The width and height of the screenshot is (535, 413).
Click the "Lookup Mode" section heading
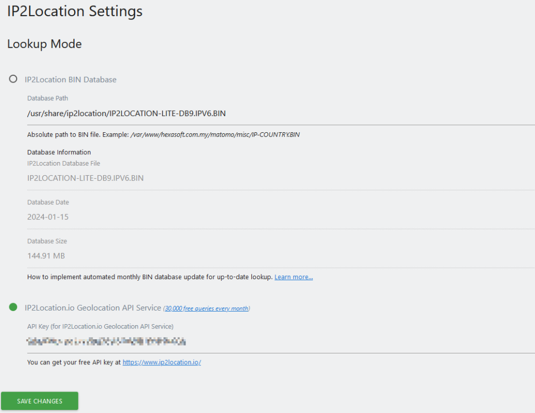[44, 44]
